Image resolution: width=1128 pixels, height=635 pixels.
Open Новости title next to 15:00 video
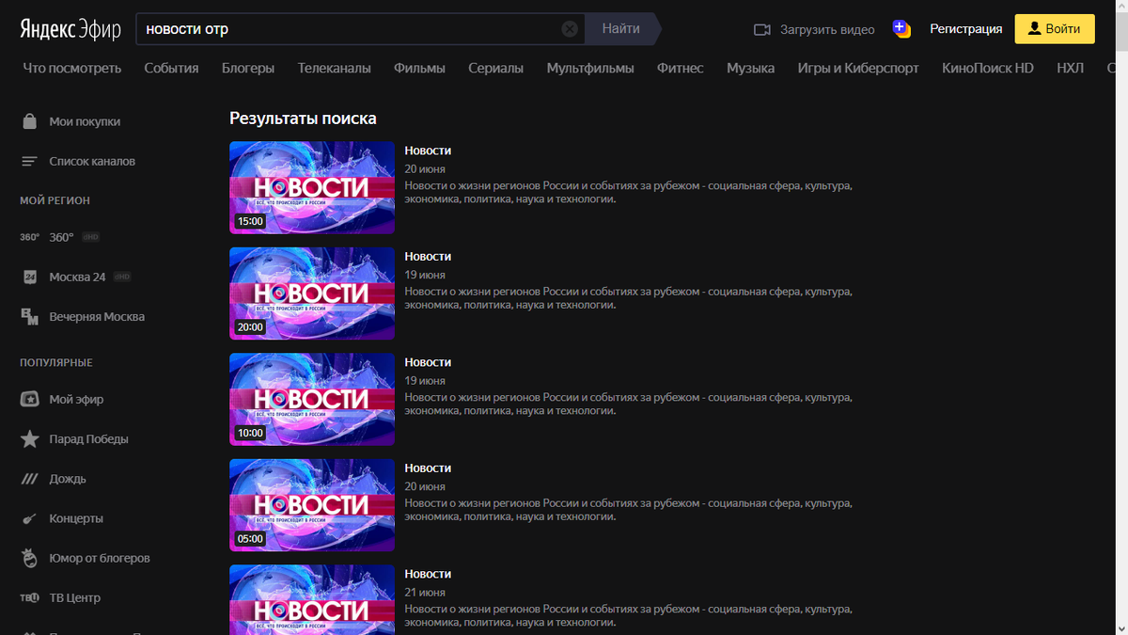(x=428, y=151)
